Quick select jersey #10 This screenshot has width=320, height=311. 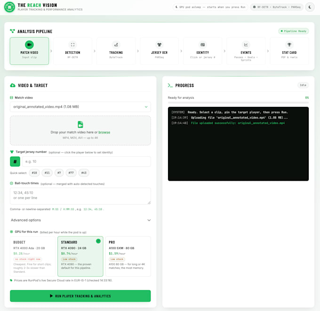[34, 173]
